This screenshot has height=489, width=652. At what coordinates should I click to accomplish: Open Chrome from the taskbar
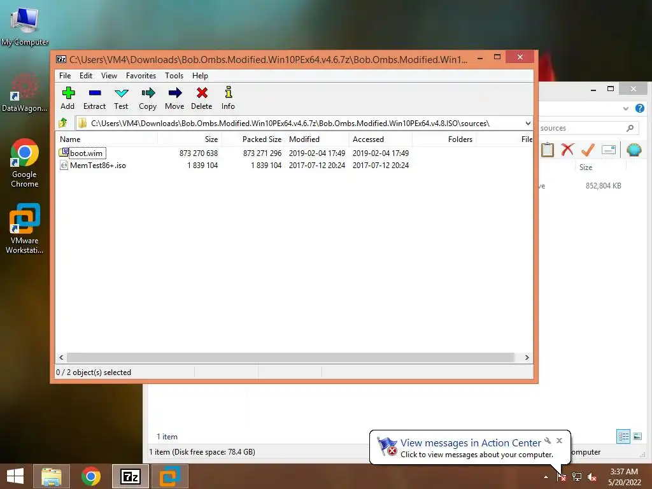click(90, 476)
